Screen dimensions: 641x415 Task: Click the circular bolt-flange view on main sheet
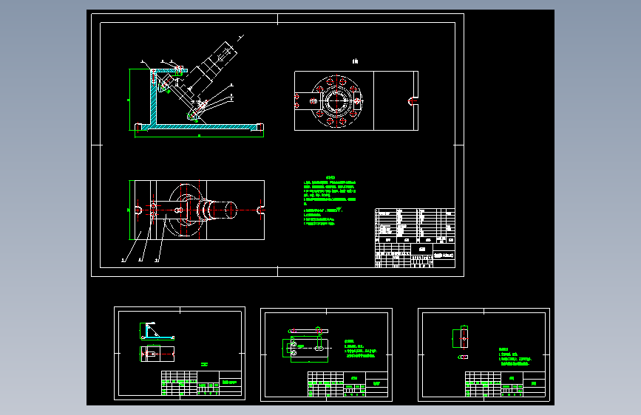click(336, 101)
